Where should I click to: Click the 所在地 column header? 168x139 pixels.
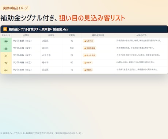click(x=51, y=35)
